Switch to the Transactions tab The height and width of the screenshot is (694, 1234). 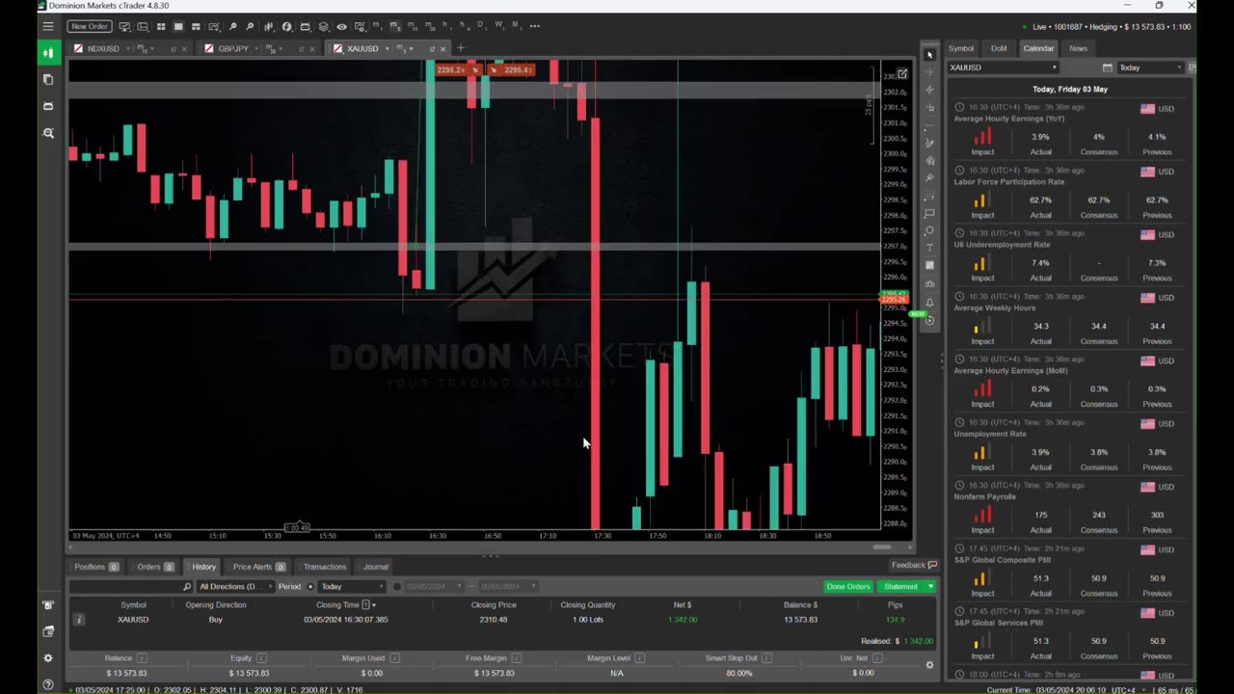coord(324,567)
